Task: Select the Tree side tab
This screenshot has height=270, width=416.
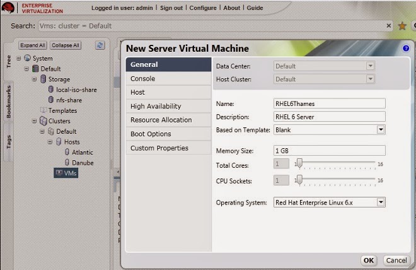Action: tap(8, 61)
